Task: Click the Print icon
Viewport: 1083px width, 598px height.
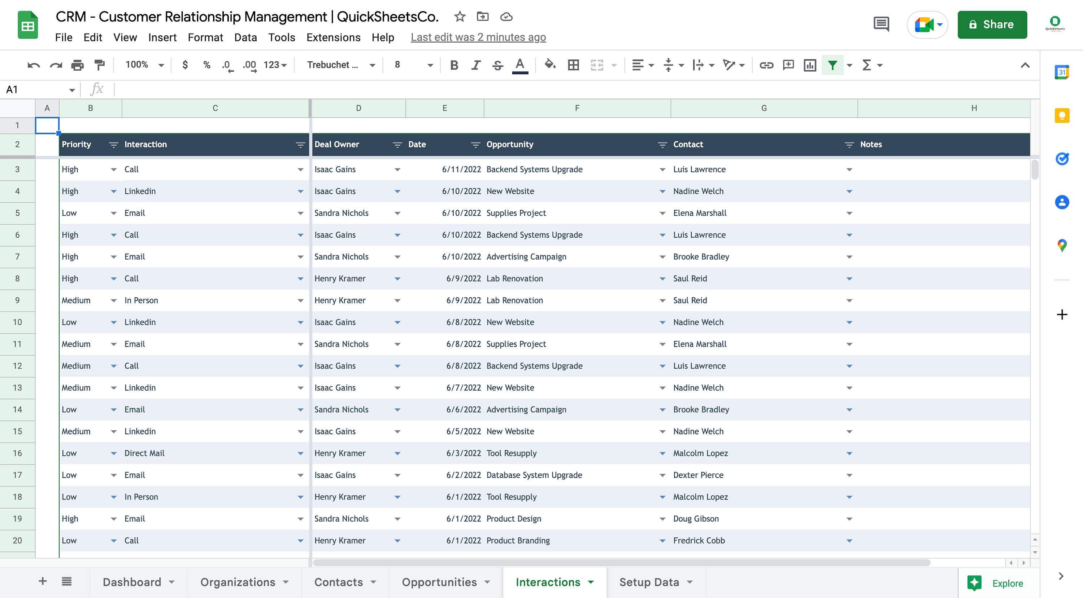Action: point(77,65)
